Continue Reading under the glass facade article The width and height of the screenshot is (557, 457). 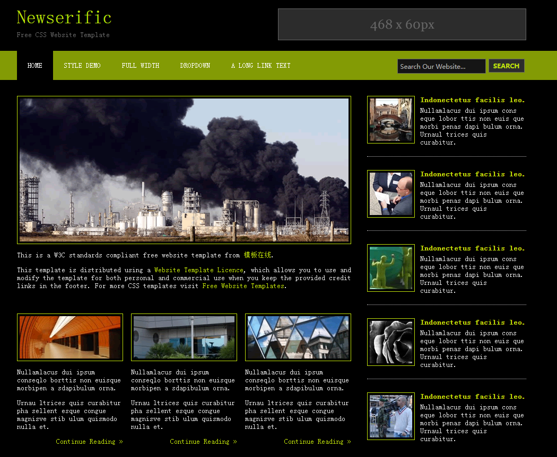pos(317,442)
